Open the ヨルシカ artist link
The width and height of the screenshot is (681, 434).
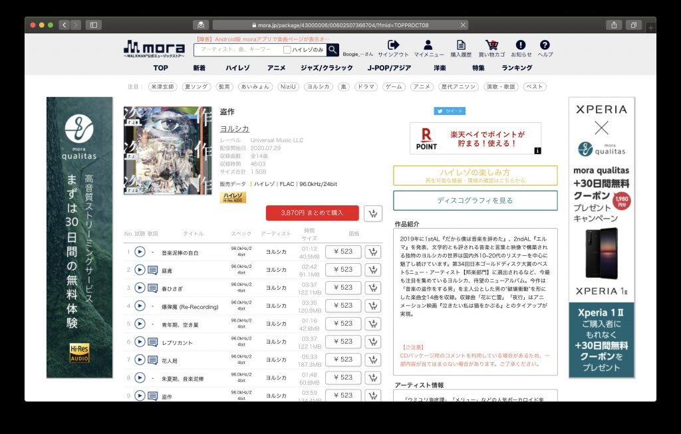[x=235, y=128]
